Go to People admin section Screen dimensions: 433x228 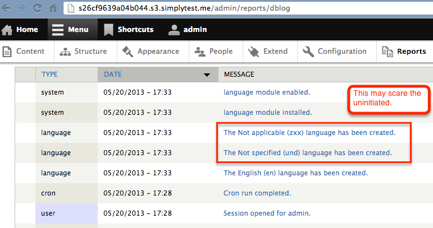click(221, 52)
